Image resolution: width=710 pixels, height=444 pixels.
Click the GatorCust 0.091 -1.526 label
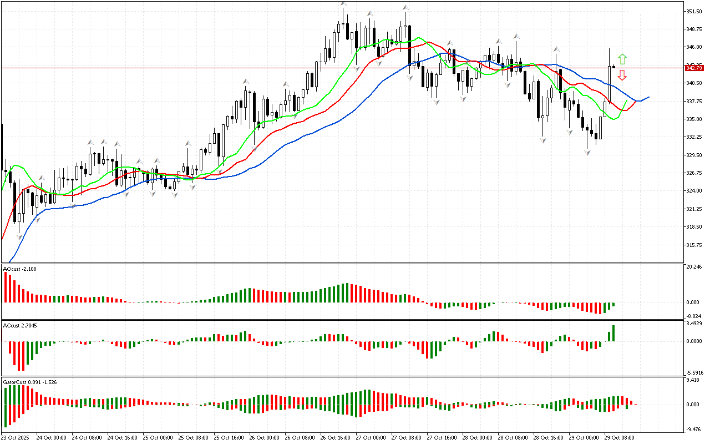[x=29, y=382]
